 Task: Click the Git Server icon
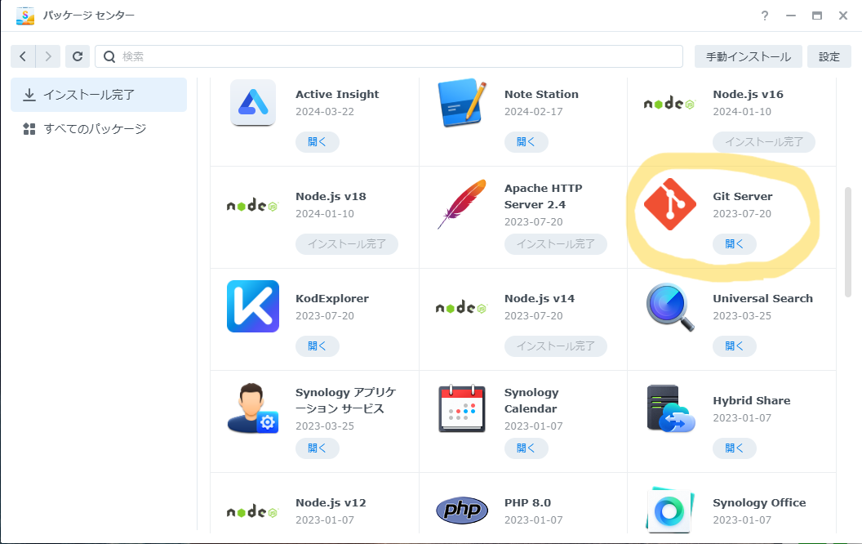(x=670, y=204)
